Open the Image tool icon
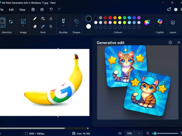This screenshot has width=182, height=136. [23, 21]
